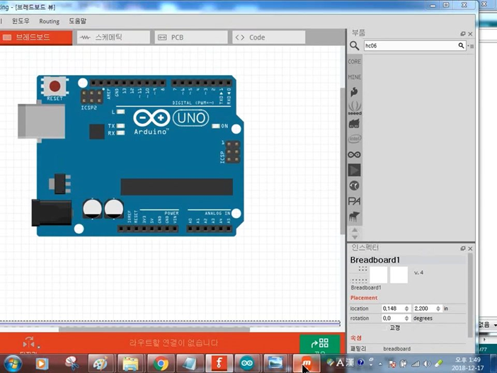Switch to the Breadboard view tab
497x373 pixels.
pos(35,38)
